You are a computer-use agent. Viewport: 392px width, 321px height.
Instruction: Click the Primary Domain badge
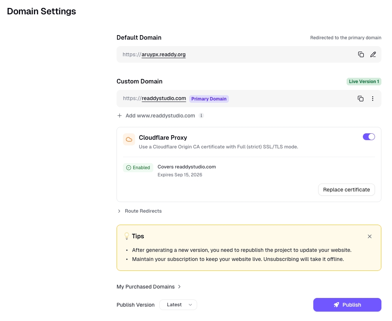[209, 99]
